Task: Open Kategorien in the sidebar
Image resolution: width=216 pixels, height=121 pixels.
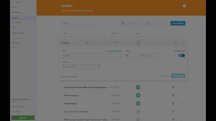Action: coord(17,22)
